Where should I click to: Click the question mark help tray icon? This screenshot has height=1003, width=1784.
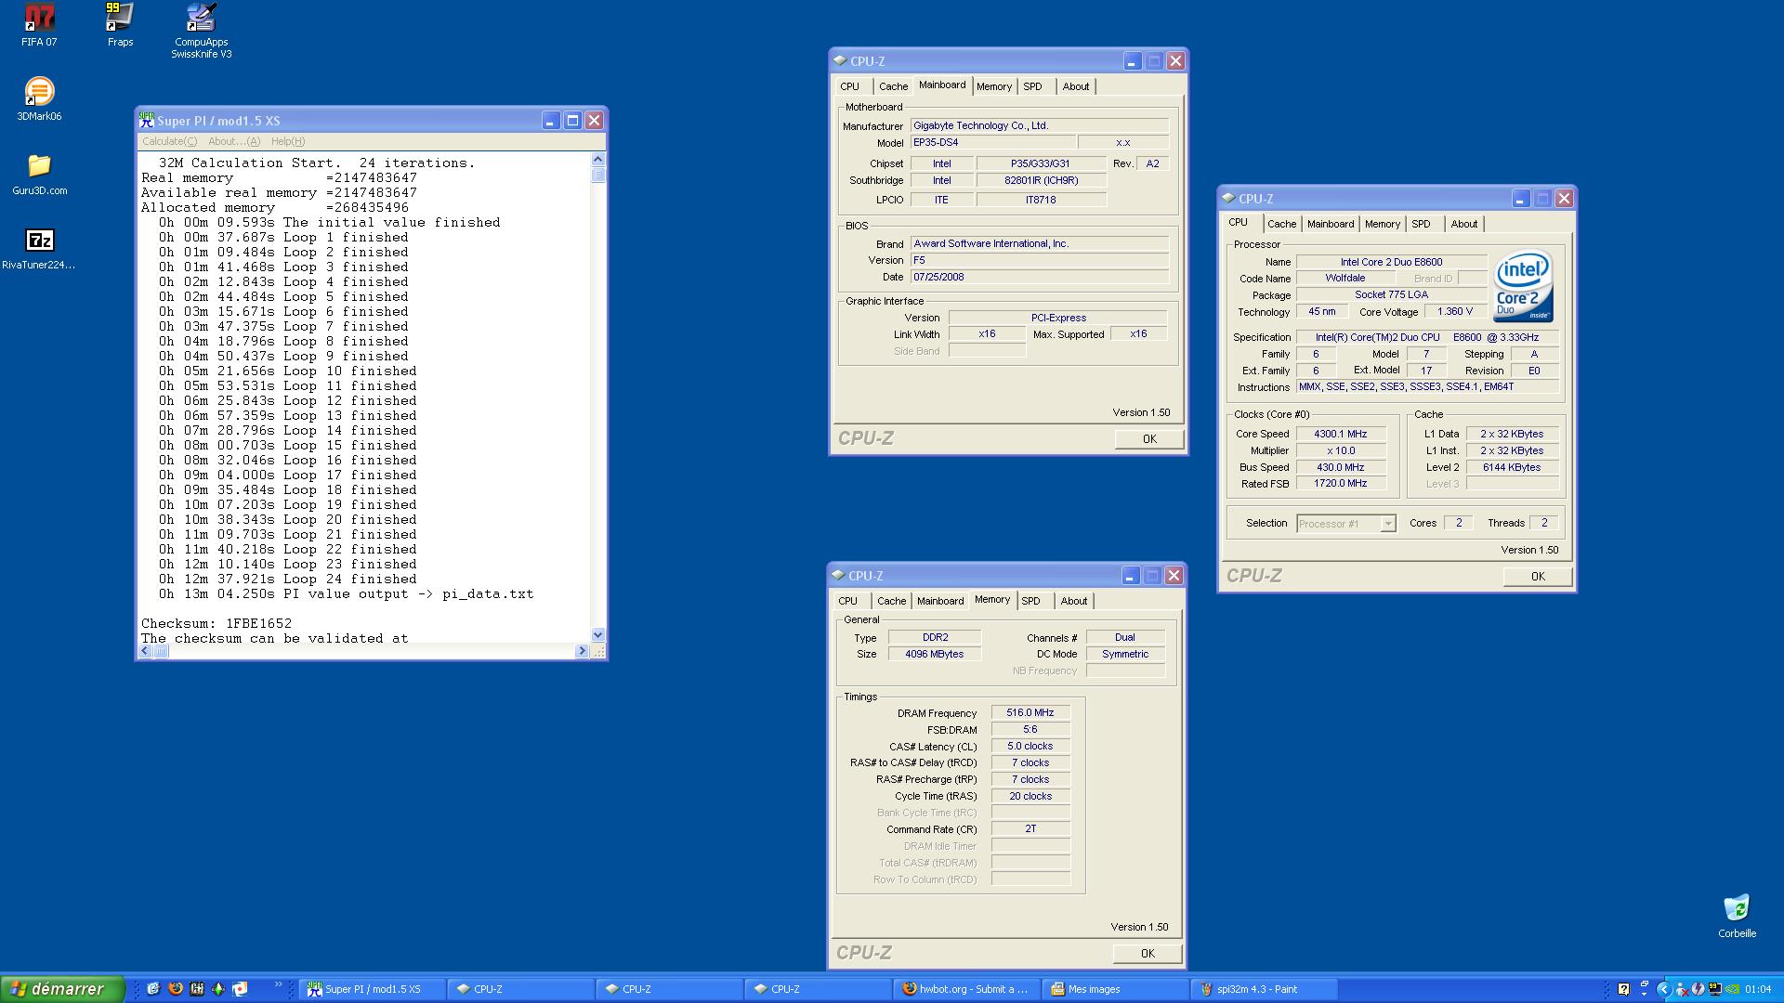(x=1623, y=989)
